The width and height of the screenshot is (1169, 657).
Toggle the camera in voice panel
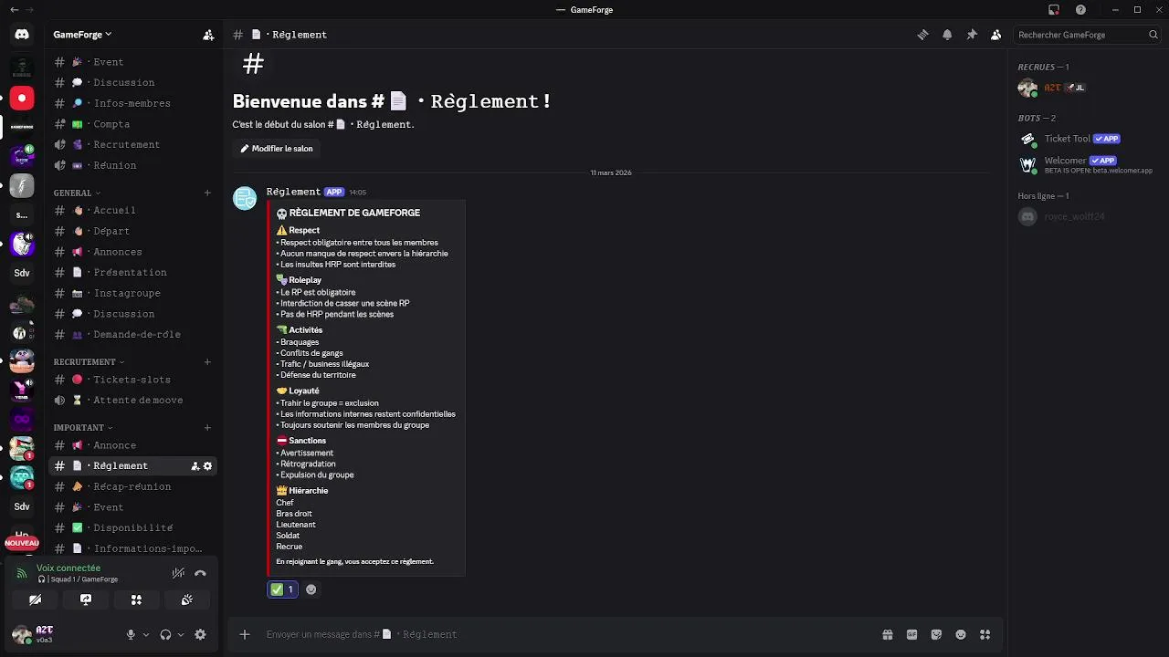[x=35, y=600]
